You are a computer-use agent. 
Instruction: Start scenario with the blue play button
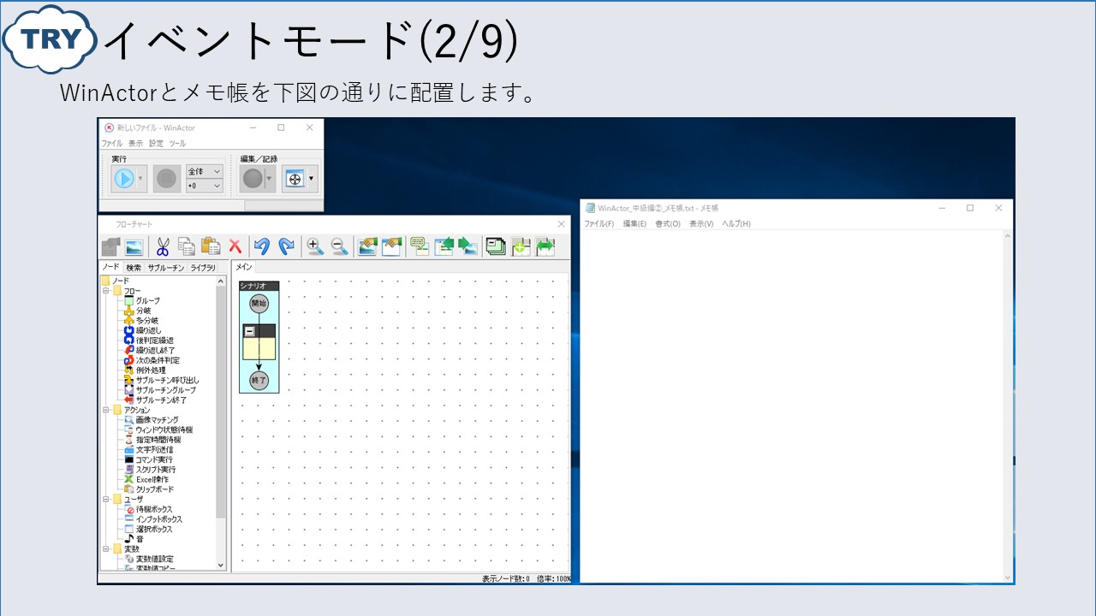point(124,179)
